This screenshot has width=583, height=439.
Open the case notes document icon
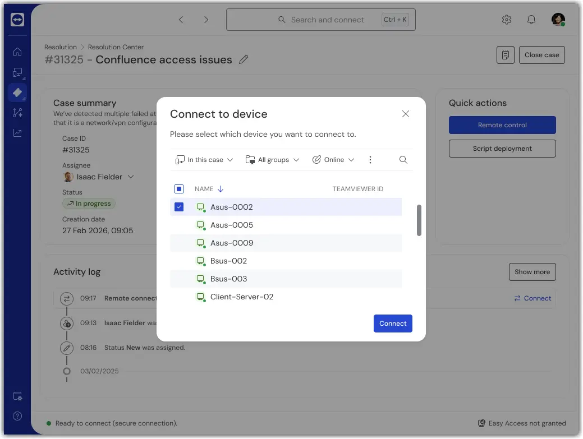506,55
